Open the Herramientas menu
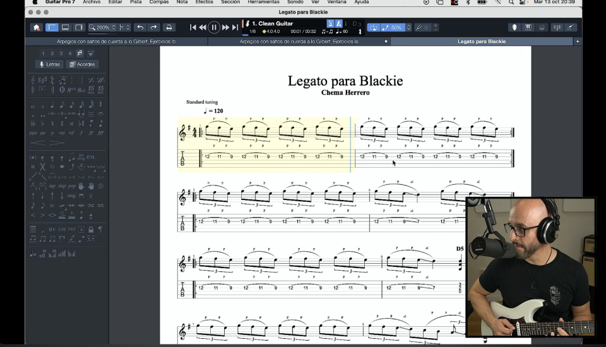Image resolution: width=606 pixels, height=347 pixels. (264, 2)
